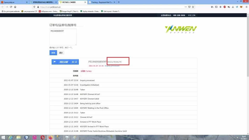The height and width of the screenshot is (140, 249).
Task: Switch site language to EN
Action: pyautogui.click(x=194, y=15)
